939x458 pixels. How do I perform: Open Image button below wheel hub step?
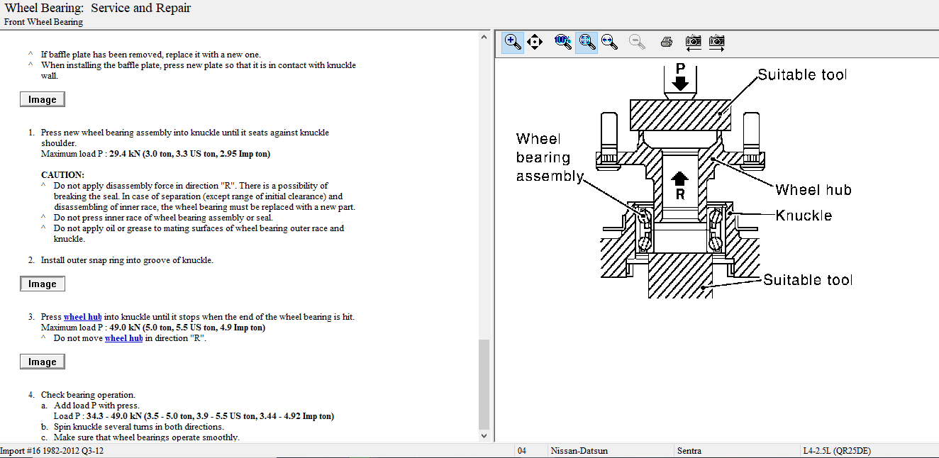pos(43,362)
